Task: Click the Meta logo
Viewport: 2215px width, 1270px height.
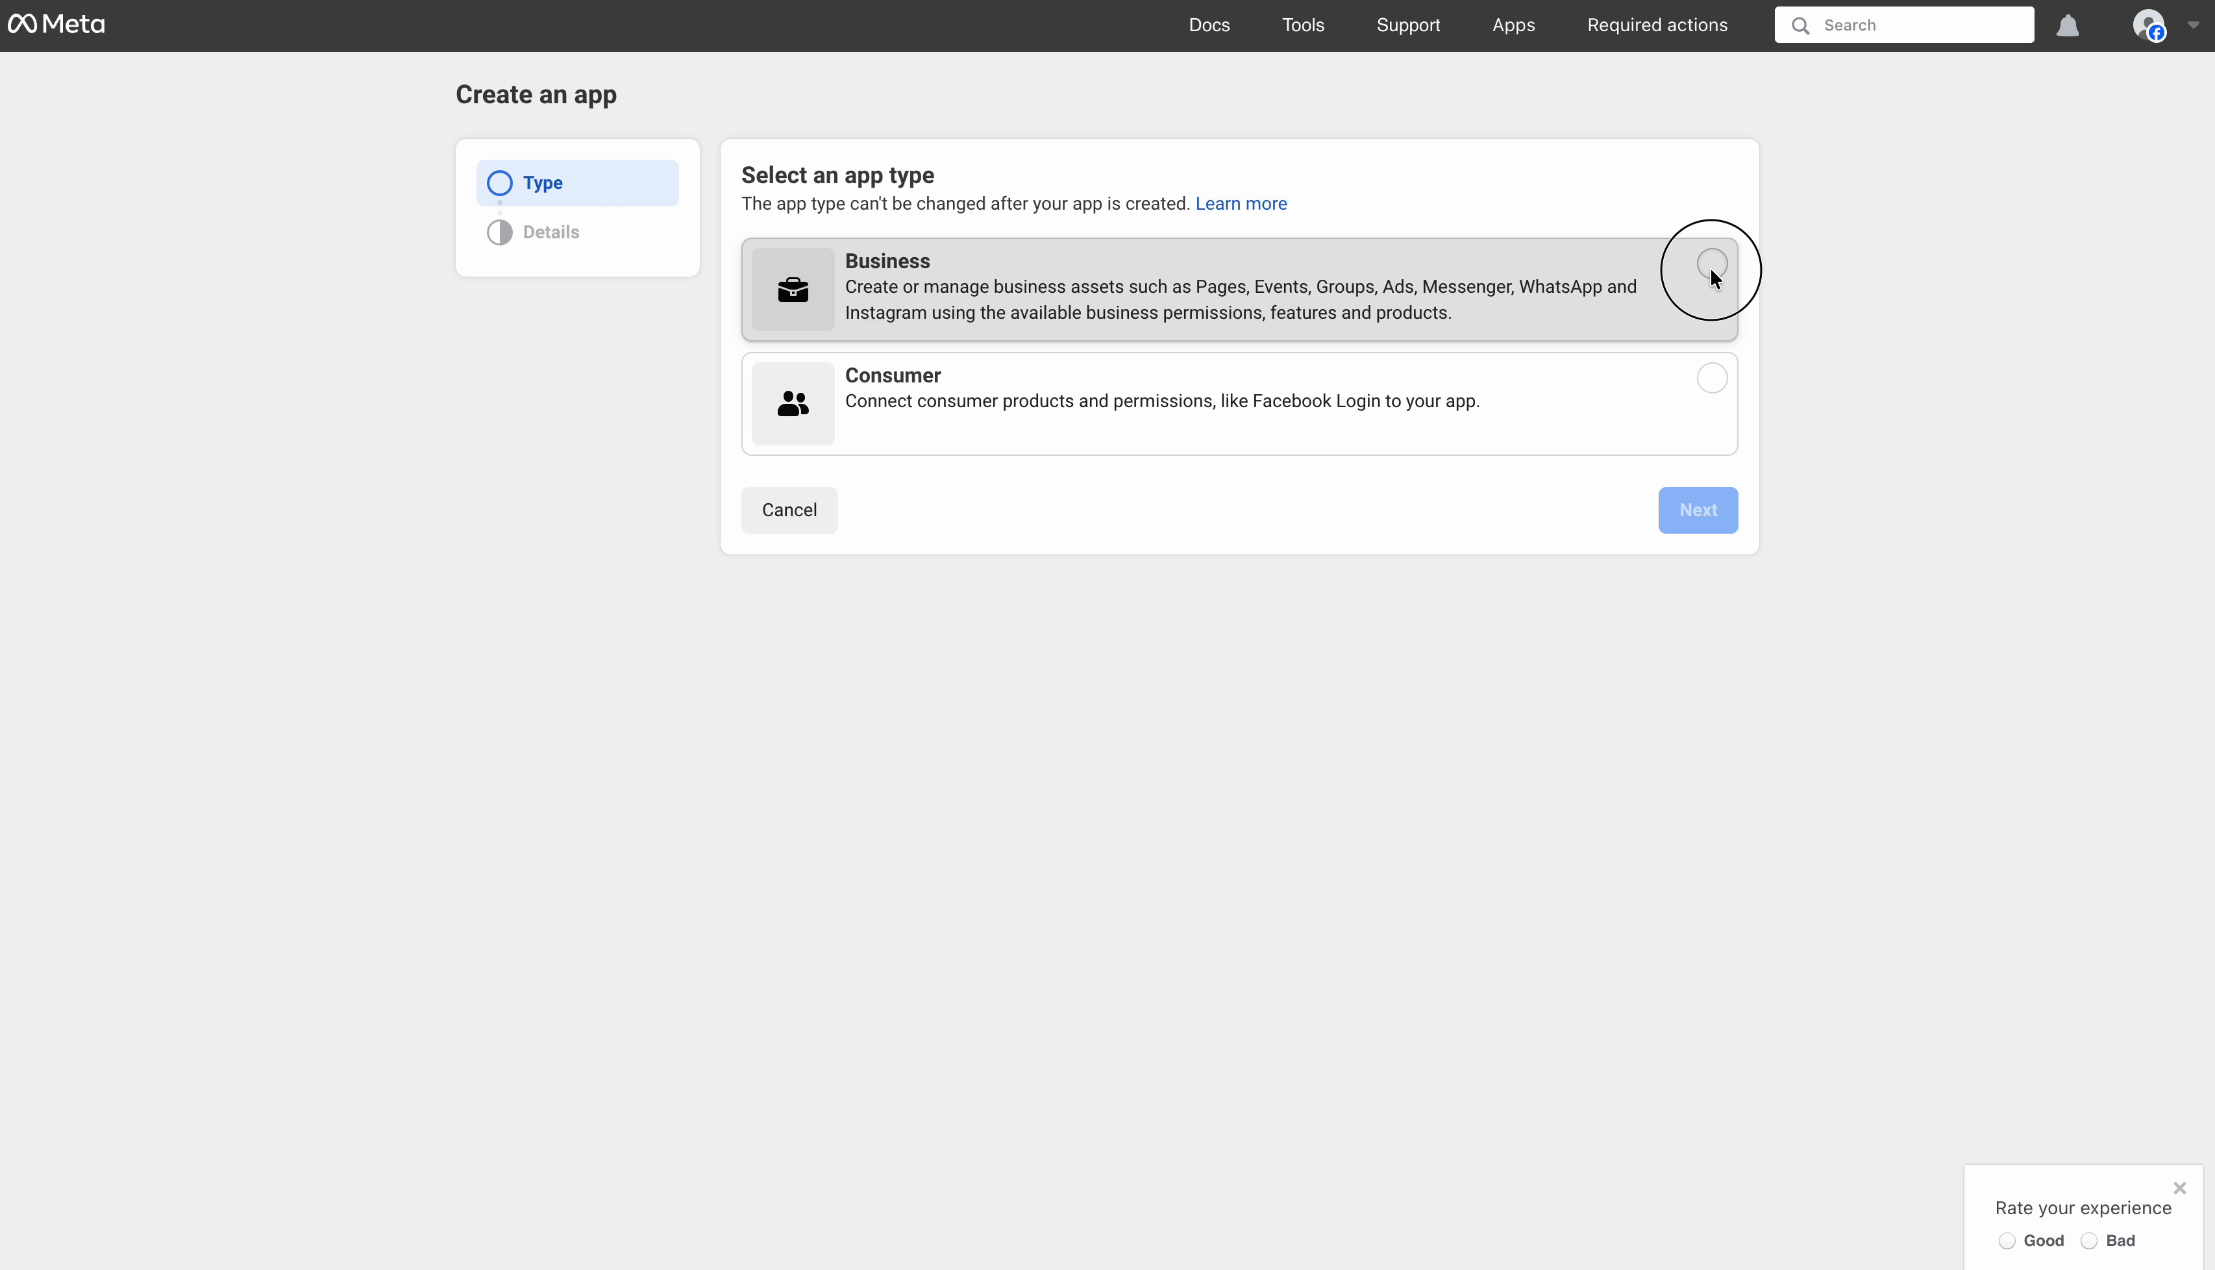Action: point(56,25)
